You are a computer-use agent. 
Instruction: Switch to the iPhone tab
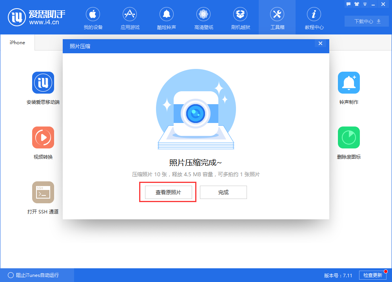click(17, 42)
